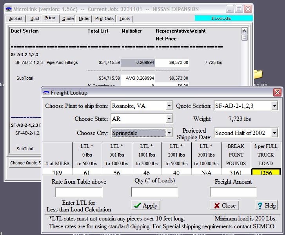The height and width of the screenshot is (235, 285).
Task: Switch to the Duct tab
Action: (35, 18)
